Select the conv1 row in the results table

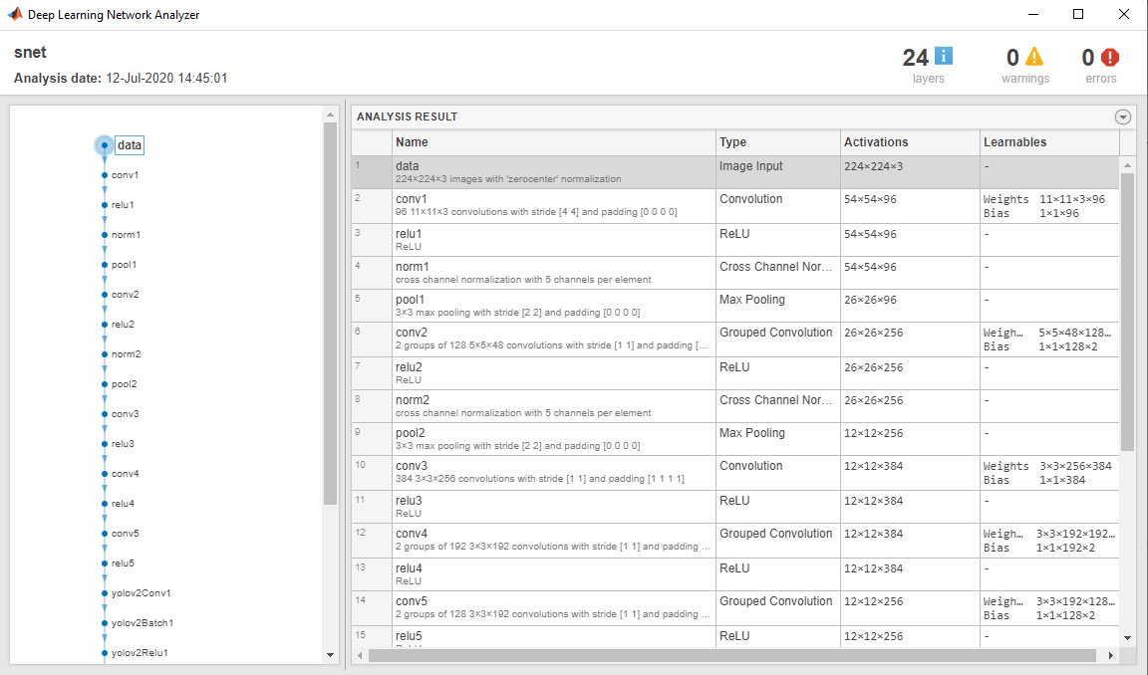(735, 206)
